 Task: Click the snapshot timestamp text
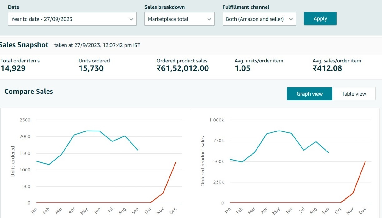point(97,45)
